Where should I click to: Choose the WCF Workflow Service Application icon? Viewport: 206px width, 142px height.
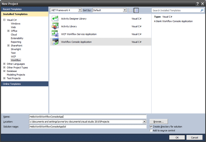[x=55, y=34]
